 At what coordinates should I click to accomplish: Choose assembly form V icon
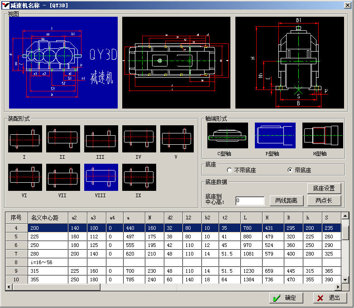[177, 139]
